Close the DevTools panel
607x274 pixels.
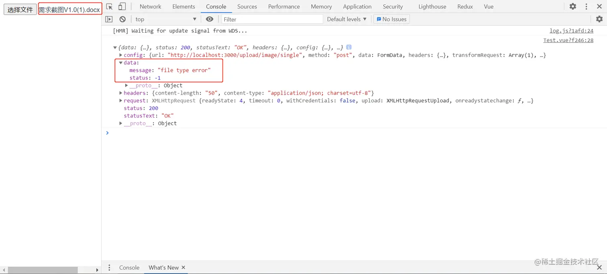[x=599, y=6]
